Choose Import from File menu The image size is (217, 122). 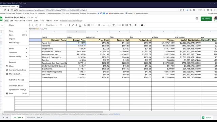17,39
